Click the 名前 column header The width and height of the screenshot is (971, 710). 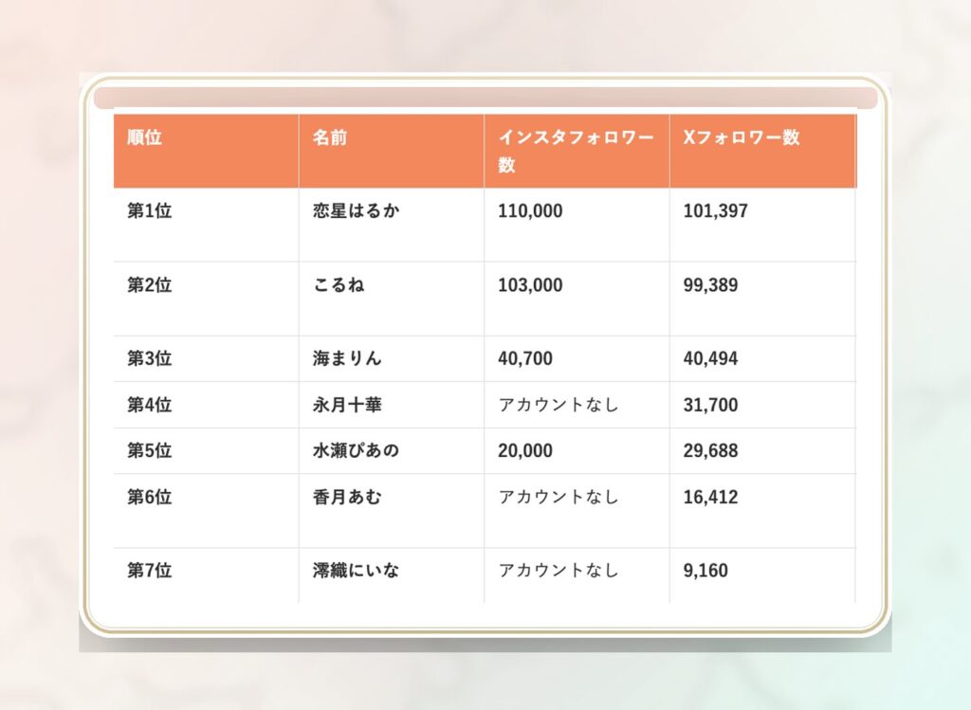tap(330, 137)
